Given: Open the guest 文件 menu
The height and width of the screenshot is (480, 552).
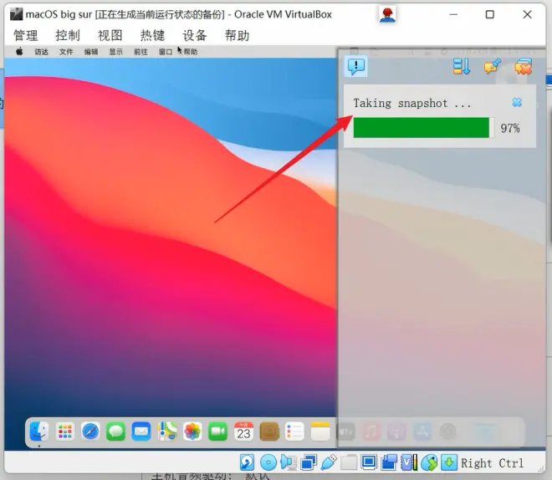Looking at the screenshot, I should [x=66, y=52].
